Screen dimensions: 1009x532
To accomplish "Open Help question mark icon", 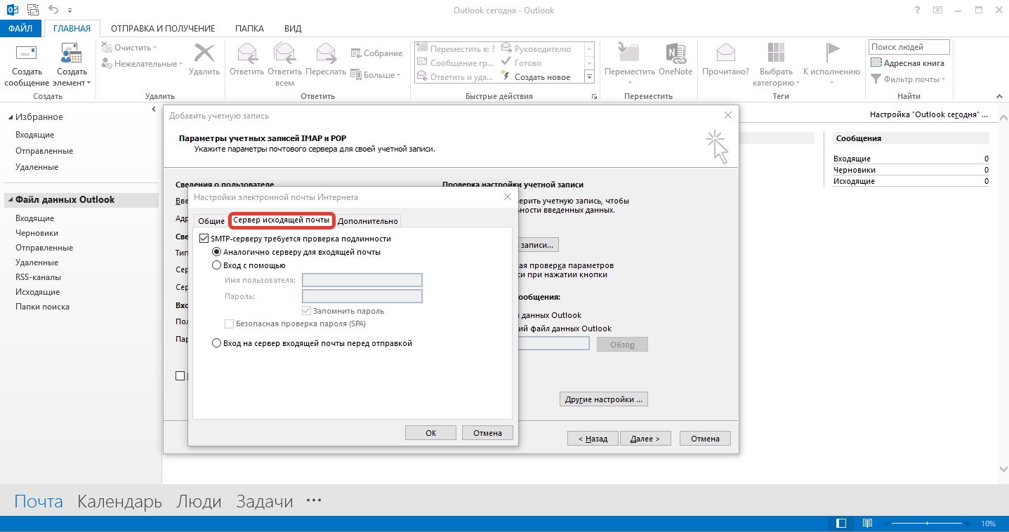I will coord(917,11).
